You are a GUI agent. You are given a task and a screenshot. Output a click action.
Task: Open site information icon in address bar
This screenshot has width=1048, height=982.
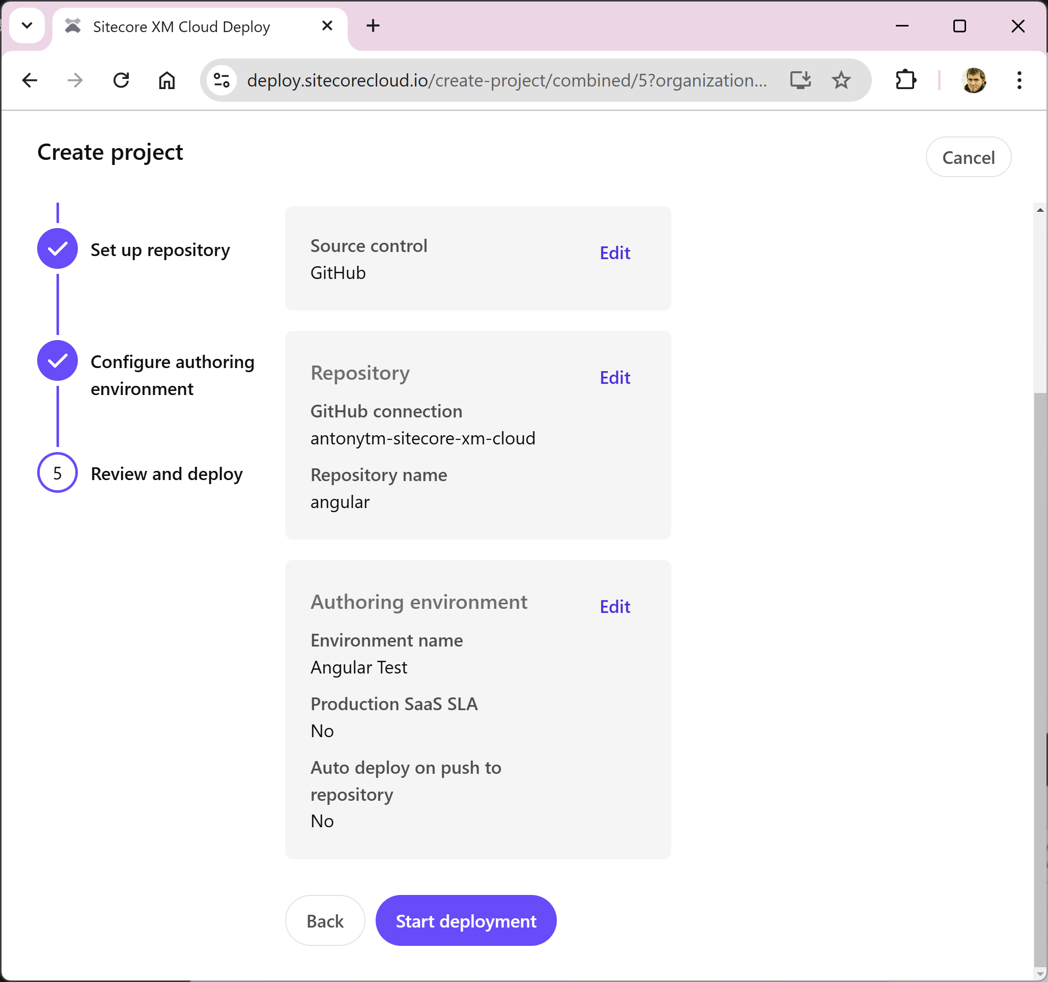click(x=221, y=80)
